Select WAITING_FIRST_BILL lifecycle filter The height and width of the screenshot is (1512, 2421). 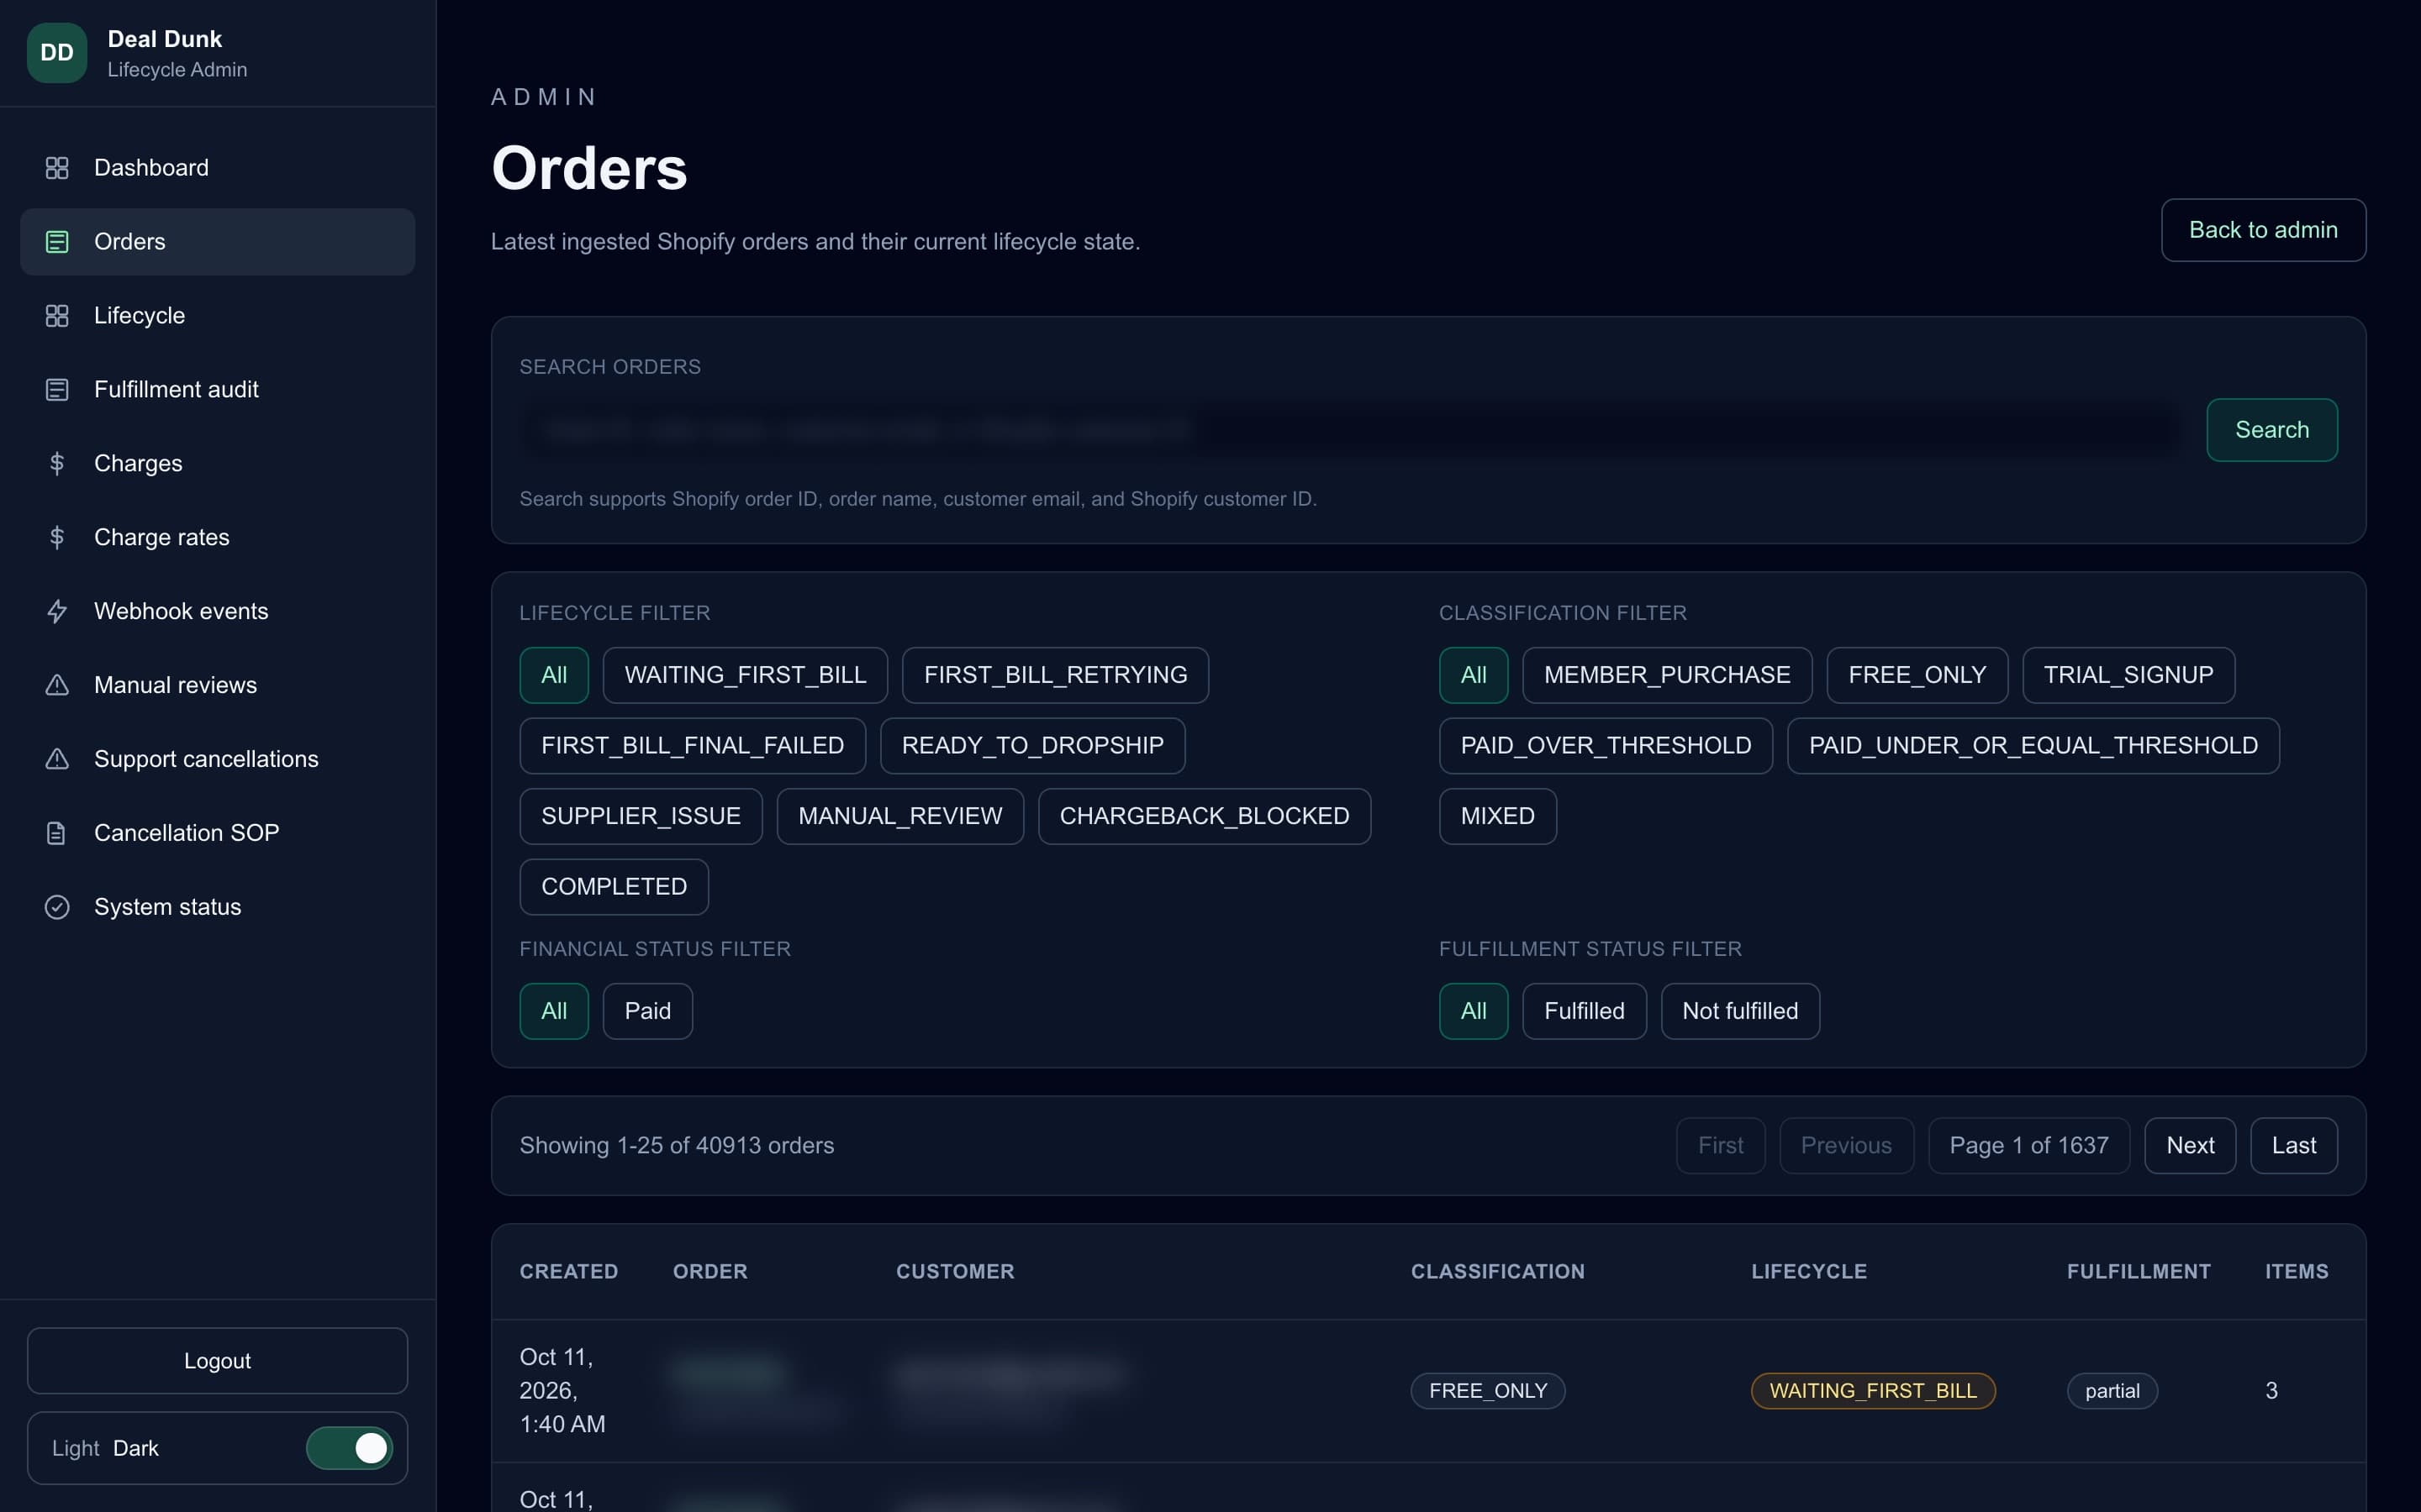click(746, 675)
